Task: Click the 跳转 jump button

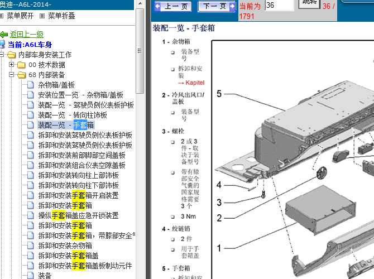Action: [x=309, y=3]
